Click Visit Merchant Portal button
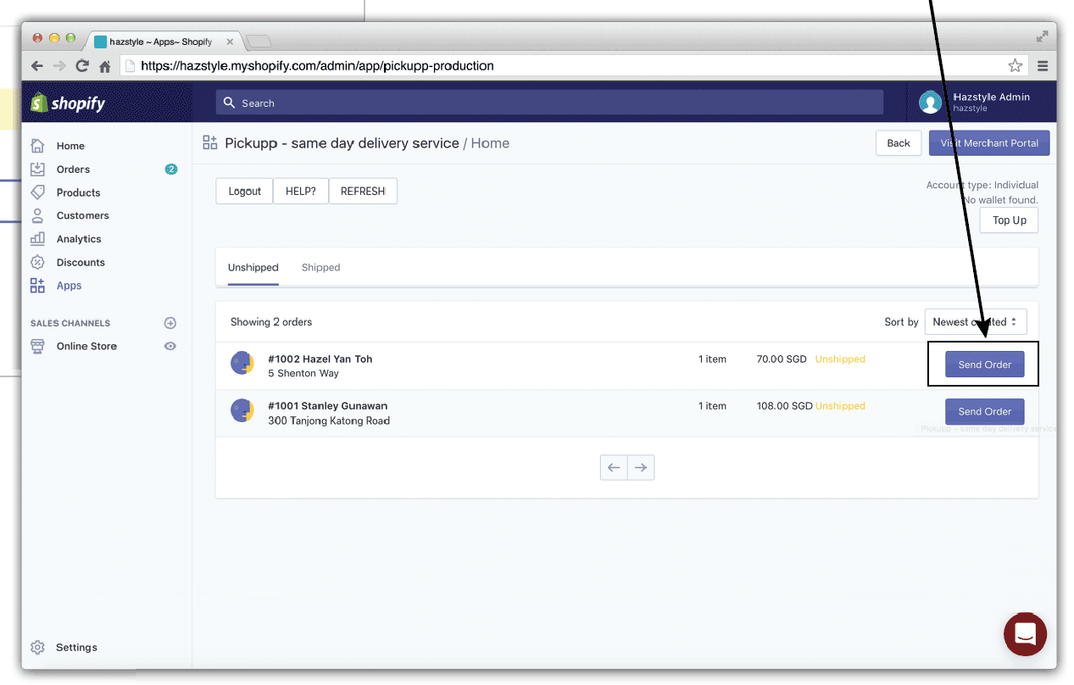Image resolution: width=1074 pixels, height=685 pixels. 989,142
